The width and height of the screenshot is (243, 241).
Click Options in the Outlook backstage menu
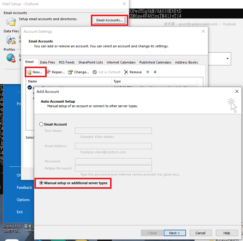point(23,200)
